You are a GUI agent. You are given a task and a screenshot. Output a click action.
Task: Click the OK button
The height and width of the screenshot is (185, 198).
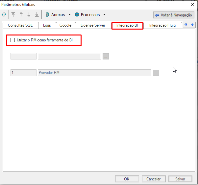click(x=127, y=179)
